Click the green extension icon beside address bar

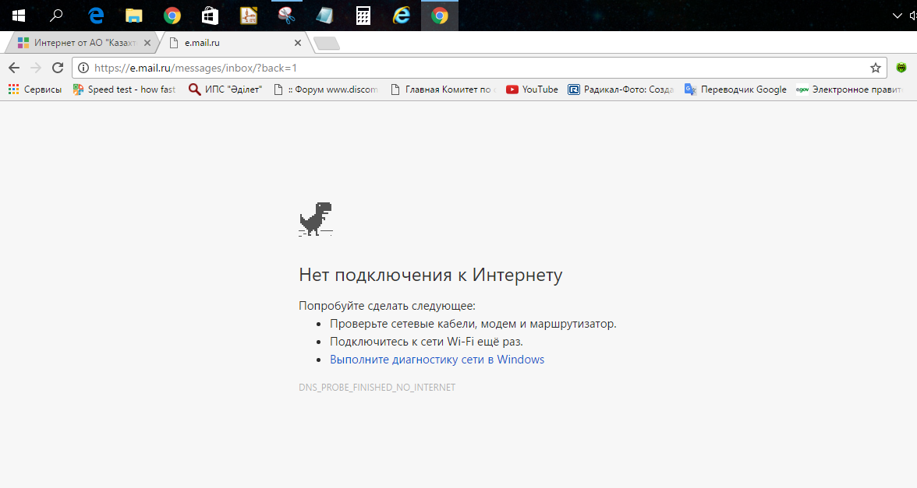(902, 68)
